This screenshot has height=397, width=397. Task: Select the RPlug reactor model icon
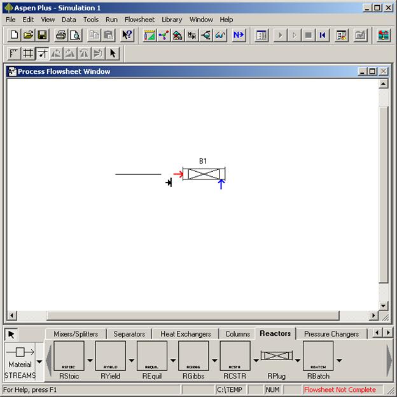pyautogui.click(x=276, y=356)
